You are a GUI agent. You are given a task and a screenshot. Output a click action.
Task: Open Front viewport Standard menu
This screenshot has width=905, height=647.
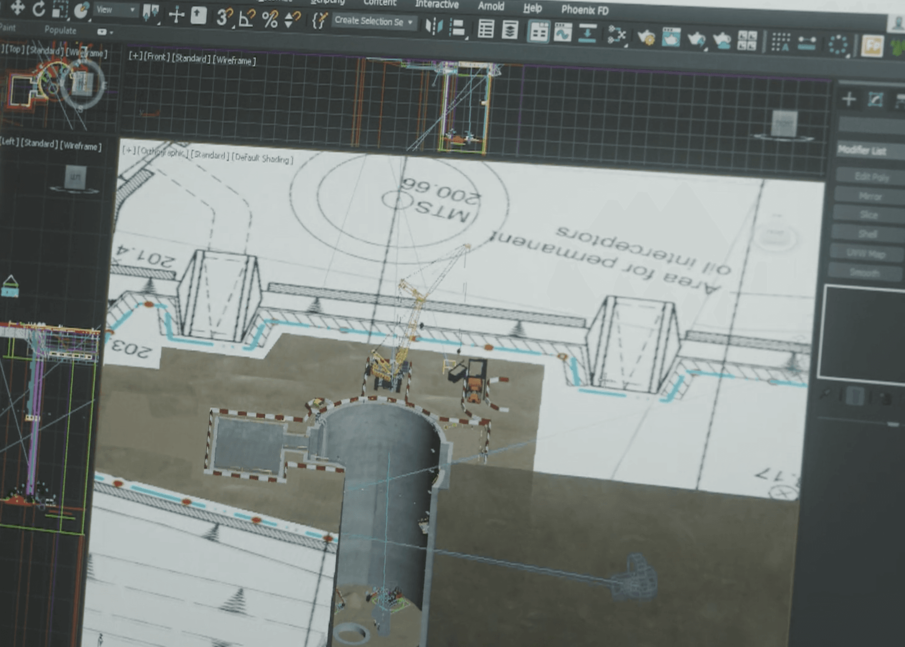[x=191, y=58]
